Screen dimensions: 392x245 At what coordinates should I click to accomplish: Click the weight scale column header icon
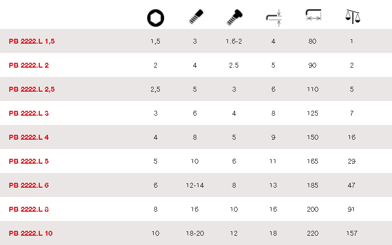tap(352, 17)
